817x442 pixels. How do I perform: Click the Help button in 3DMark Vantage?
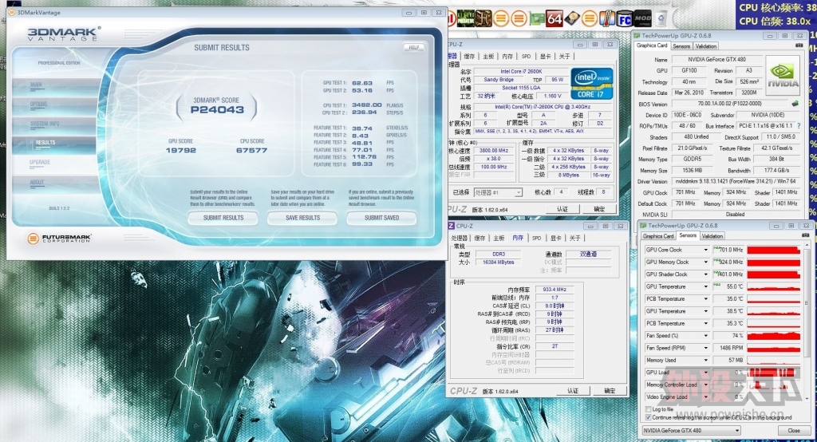pyautogui.click(x=414, y=47)
